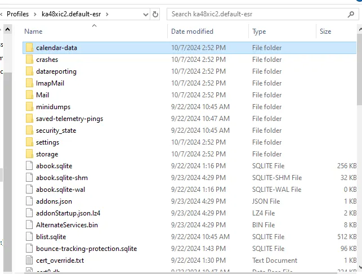Expand chevron after ka48xic2.default-esr breadcrumb

107,14
